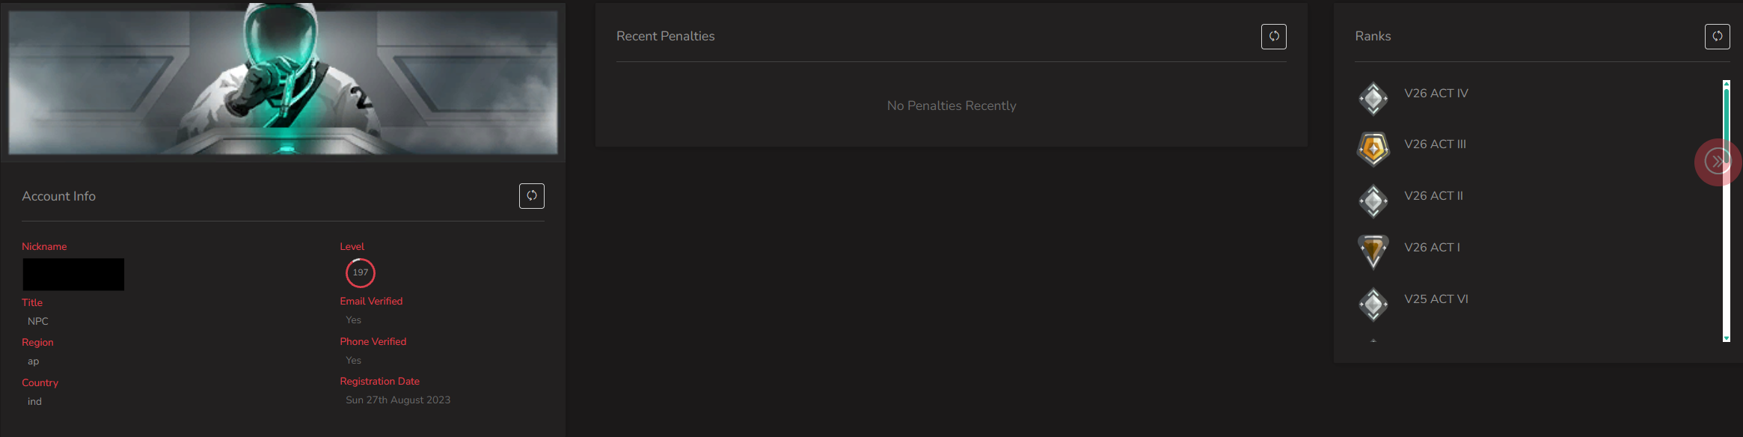Screen dimensions: 1743x437
Task: Select the V26 ACT IV rank entry text
Action: point(1436,94)
